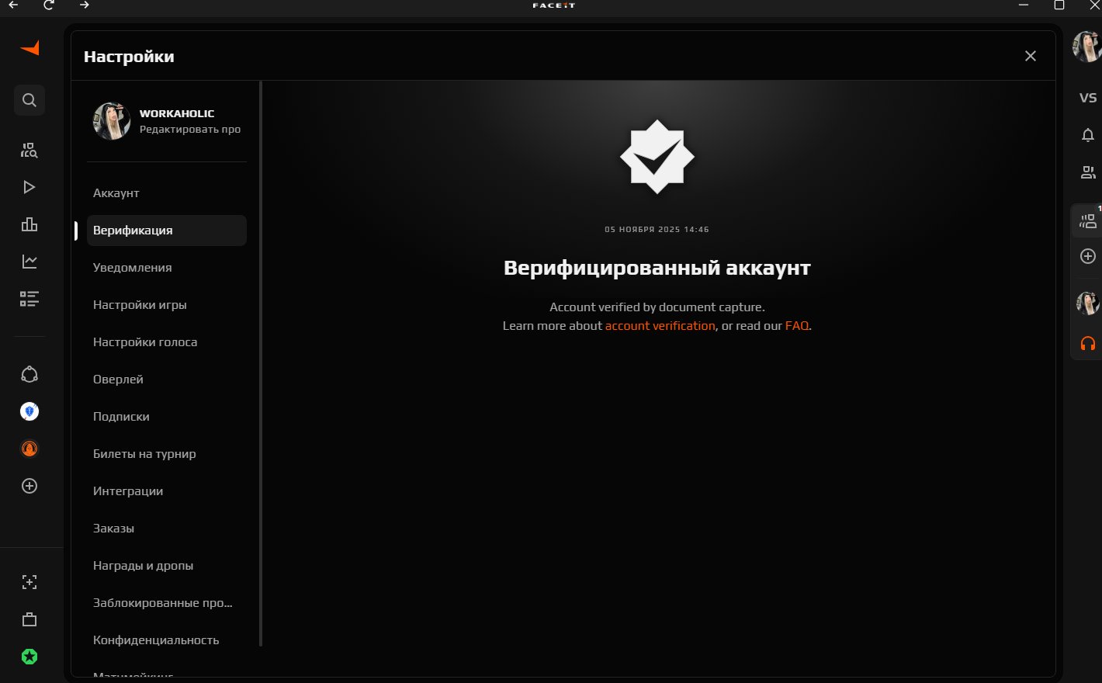Reload the page using the refresh arrow
The height and width of the screenshot is (683, 1102).
tap(49, 5)
